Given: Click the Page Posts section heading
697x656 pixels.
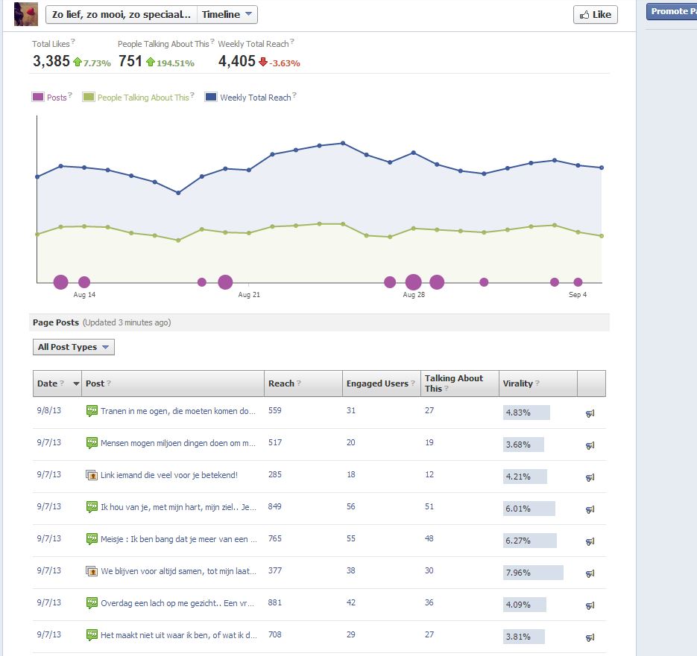Looking at the screenshot, I should 56,322.
